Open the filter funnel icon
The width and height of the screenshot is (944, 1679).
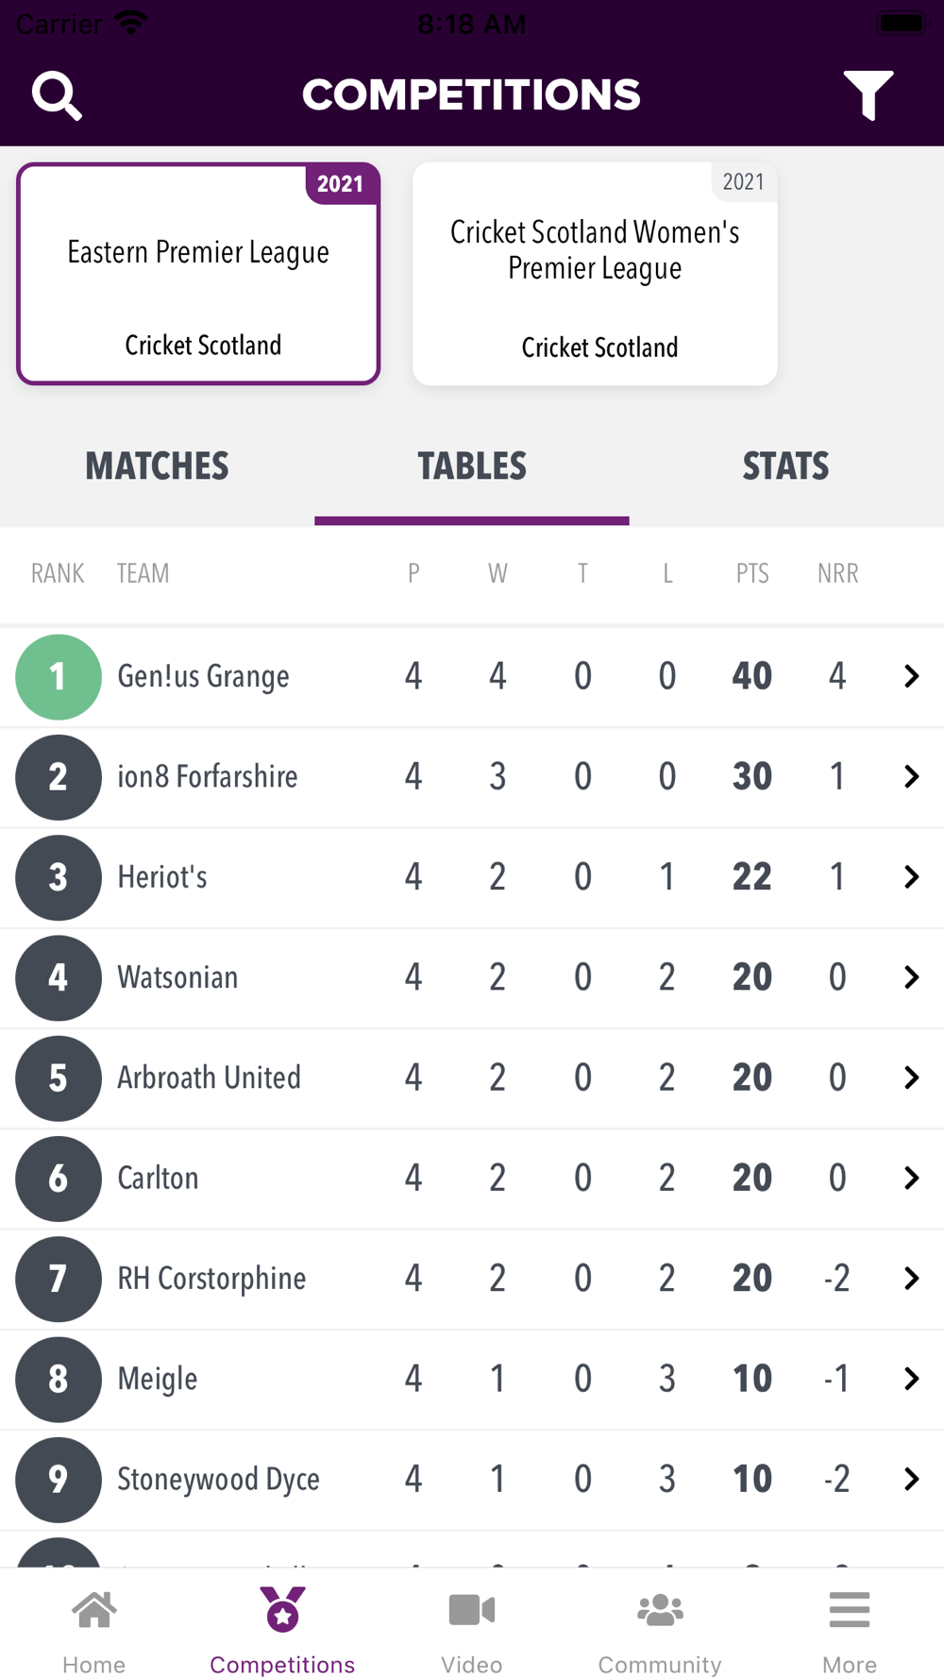868,95
